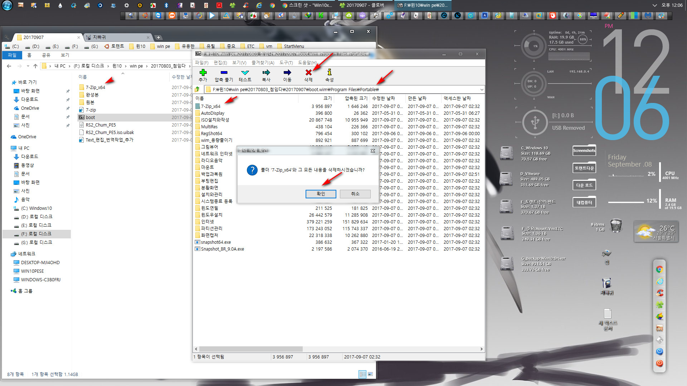Select OneDrive under quick access

[x=30, y=108]
